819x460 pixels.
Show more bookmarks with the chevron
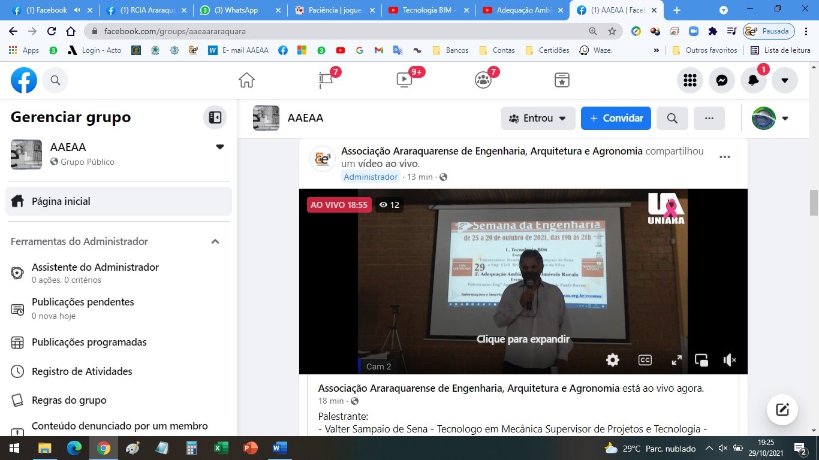pos(656,50)
